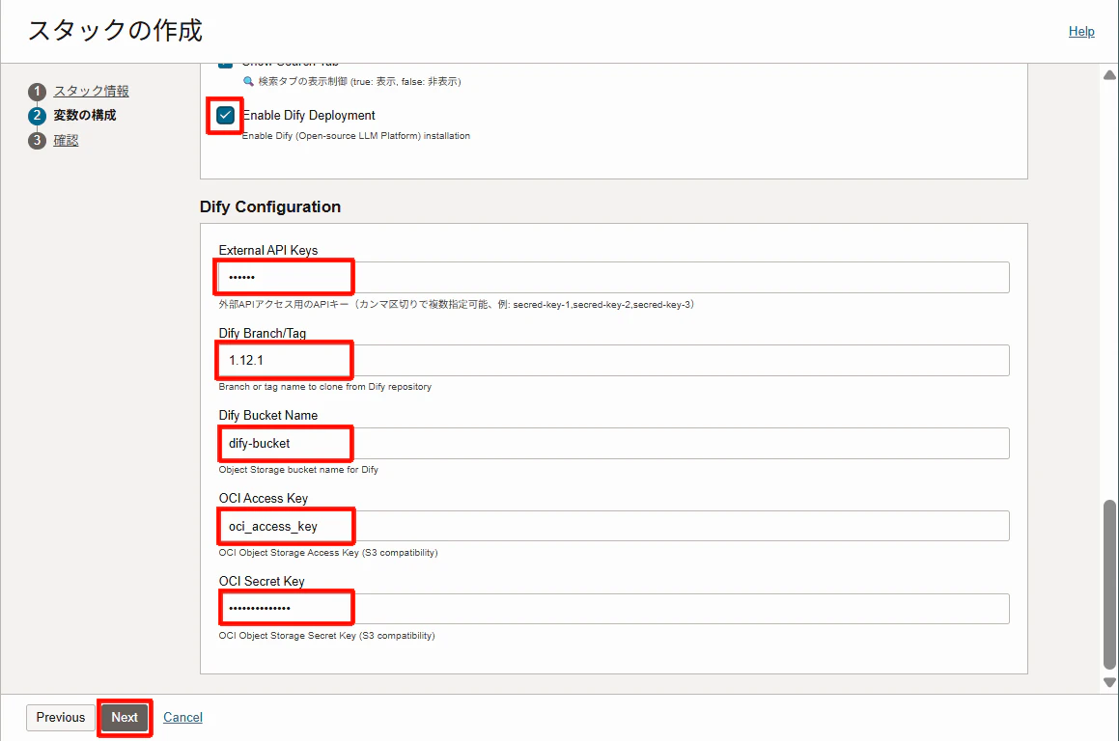Edit the Dify Branch/Tag field showing 1.12.1
This screenshot has width=1119, height=741.
click(x=614, y=360)
